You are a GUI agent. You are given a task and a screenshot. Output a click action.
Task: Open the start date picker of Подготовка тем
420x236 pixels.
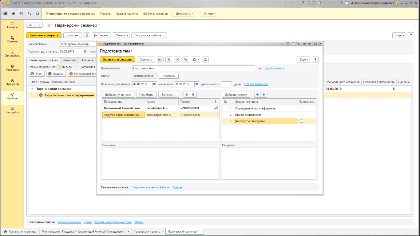click(154, 84)
